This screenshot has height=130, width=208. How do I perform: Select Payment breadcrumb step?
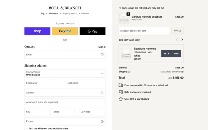coord(85,14)
